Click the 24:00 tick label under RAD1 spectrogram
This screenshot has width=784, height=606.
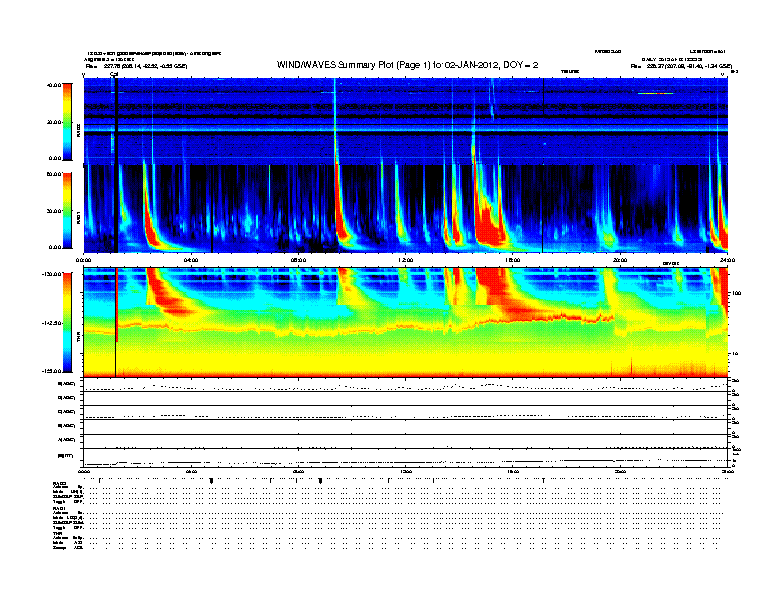click(727, 260)
